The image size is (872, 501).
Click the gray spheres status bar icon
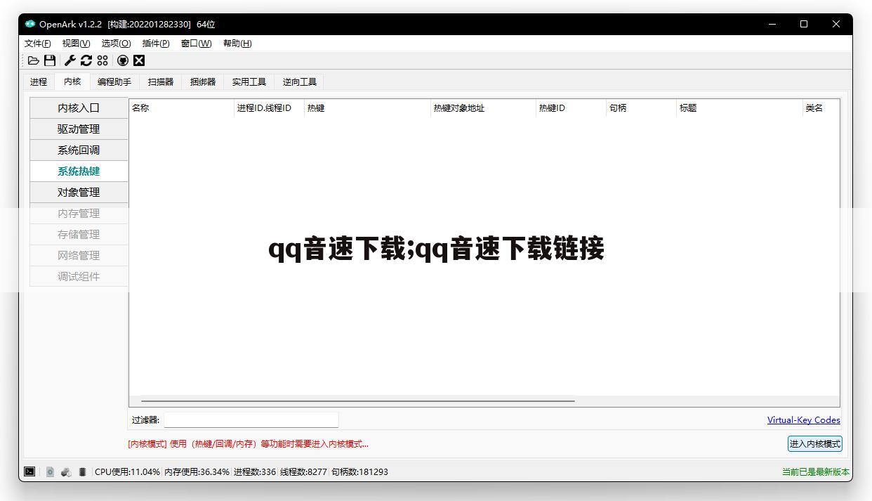[66, 471]
